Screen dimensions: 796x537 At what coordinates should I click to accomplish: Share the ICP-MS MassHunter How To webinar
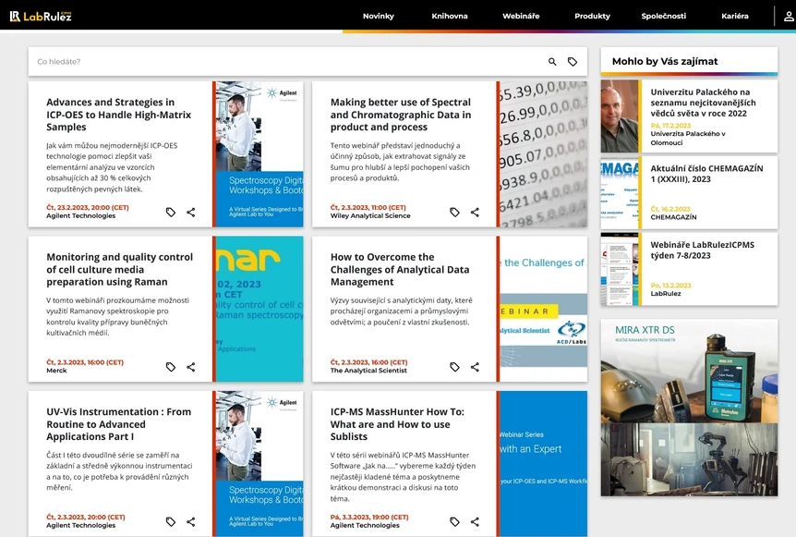[x=475, y=522]
